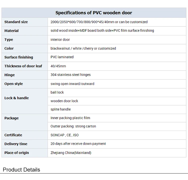Click the 'Outter packing: strong carton' cell
188x180 pixels.
pos(73,126)
